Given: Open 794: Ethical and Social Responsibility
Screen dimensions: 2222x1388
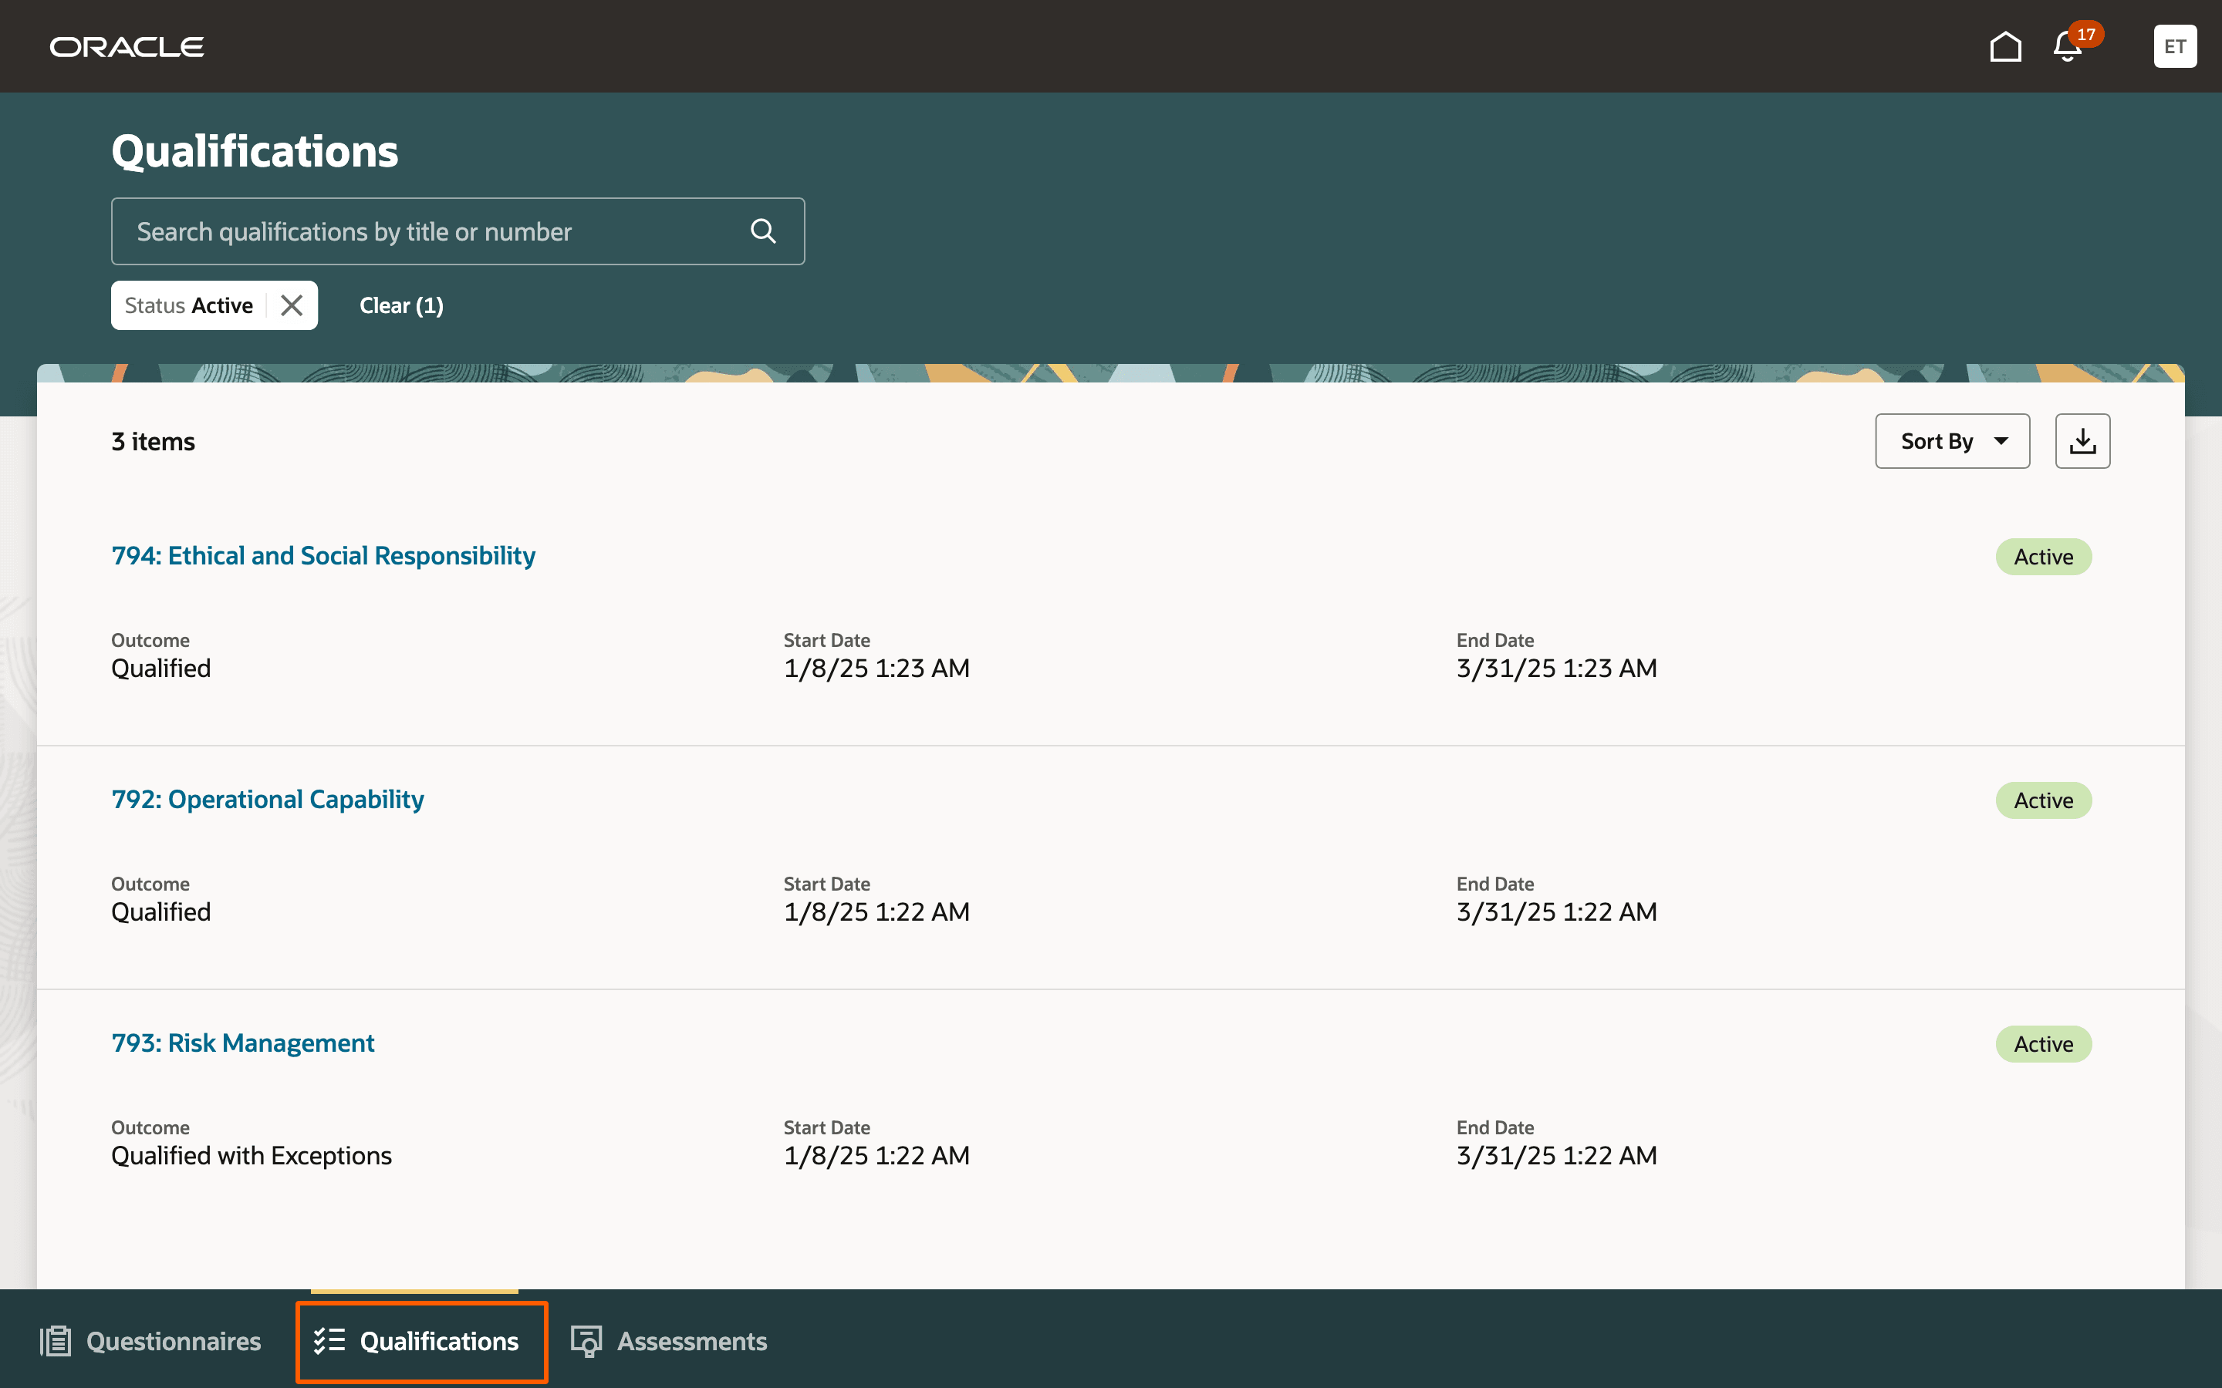Looking at the screenshot, I should click(323, 555).
